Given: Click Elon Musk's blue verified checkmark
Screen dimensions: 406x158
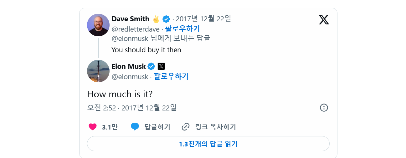Looking at the screenshot, I should [x=152, y=66].
